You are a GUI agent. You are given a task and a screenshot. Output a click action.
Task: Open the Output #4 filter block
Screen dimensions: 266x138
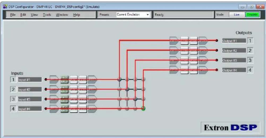184,70
